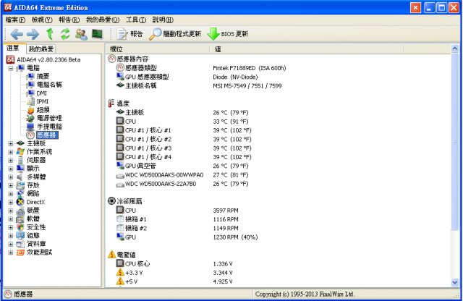Image resolution: width=463 pixels, height=301 pixels.
Task: Open the users icon in toolbar
Action: pyautogui.click(x=81, y=34)
